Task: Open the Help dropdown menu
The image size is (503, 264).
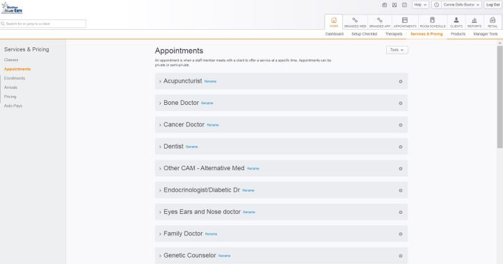Action: click(x=420, y=5)
